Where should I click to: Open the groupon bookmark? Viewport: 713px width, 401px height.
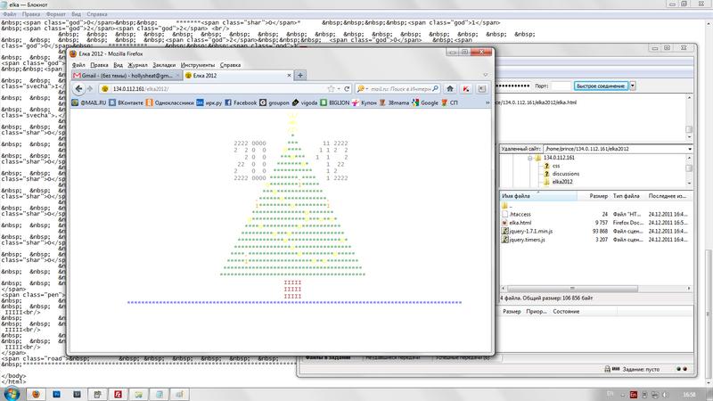pos(275,102)
